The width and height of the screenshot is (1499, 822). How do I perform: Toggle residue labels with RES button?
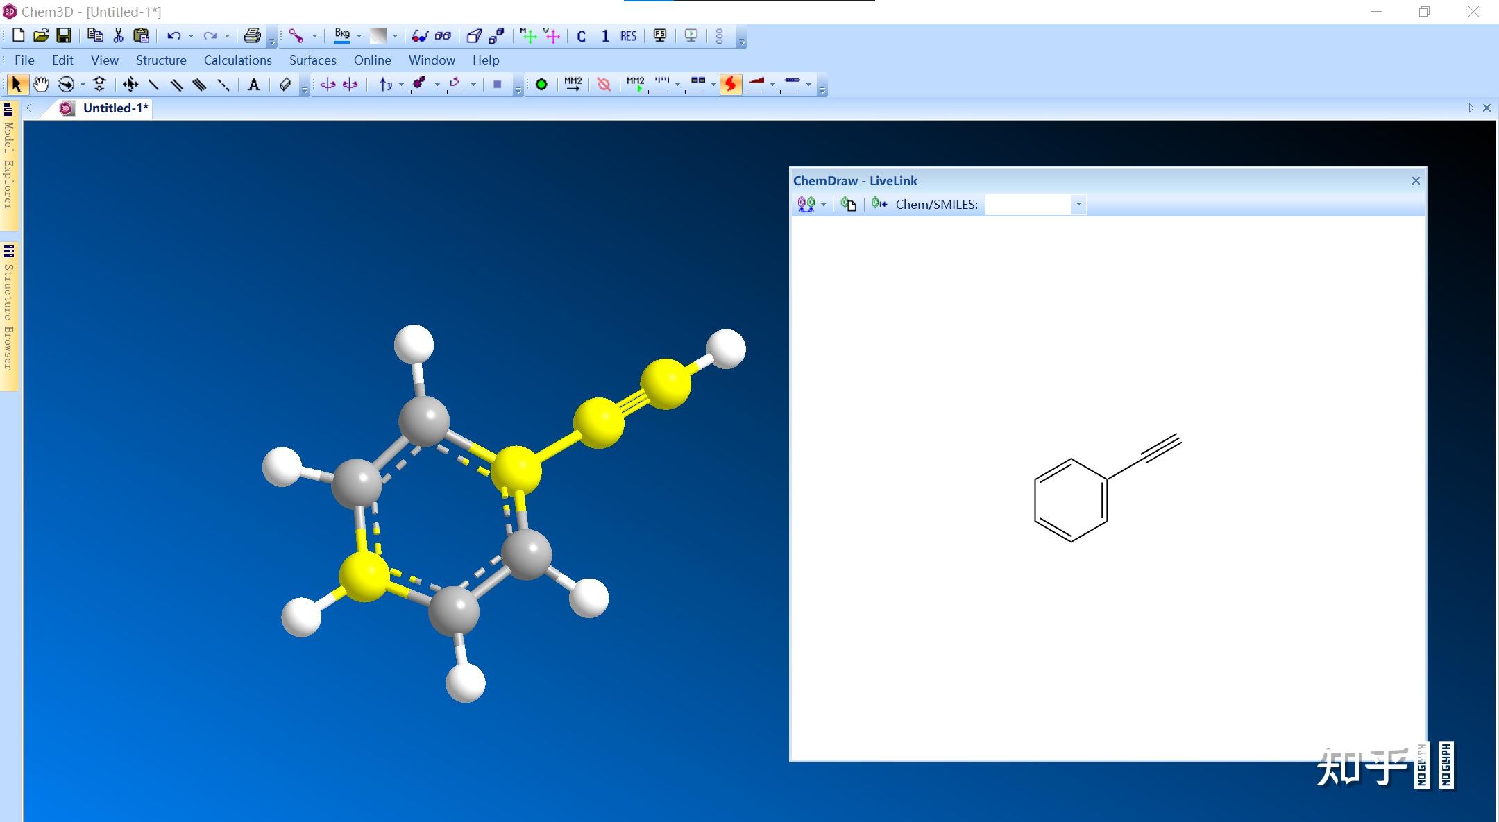[x=628, y=36]
